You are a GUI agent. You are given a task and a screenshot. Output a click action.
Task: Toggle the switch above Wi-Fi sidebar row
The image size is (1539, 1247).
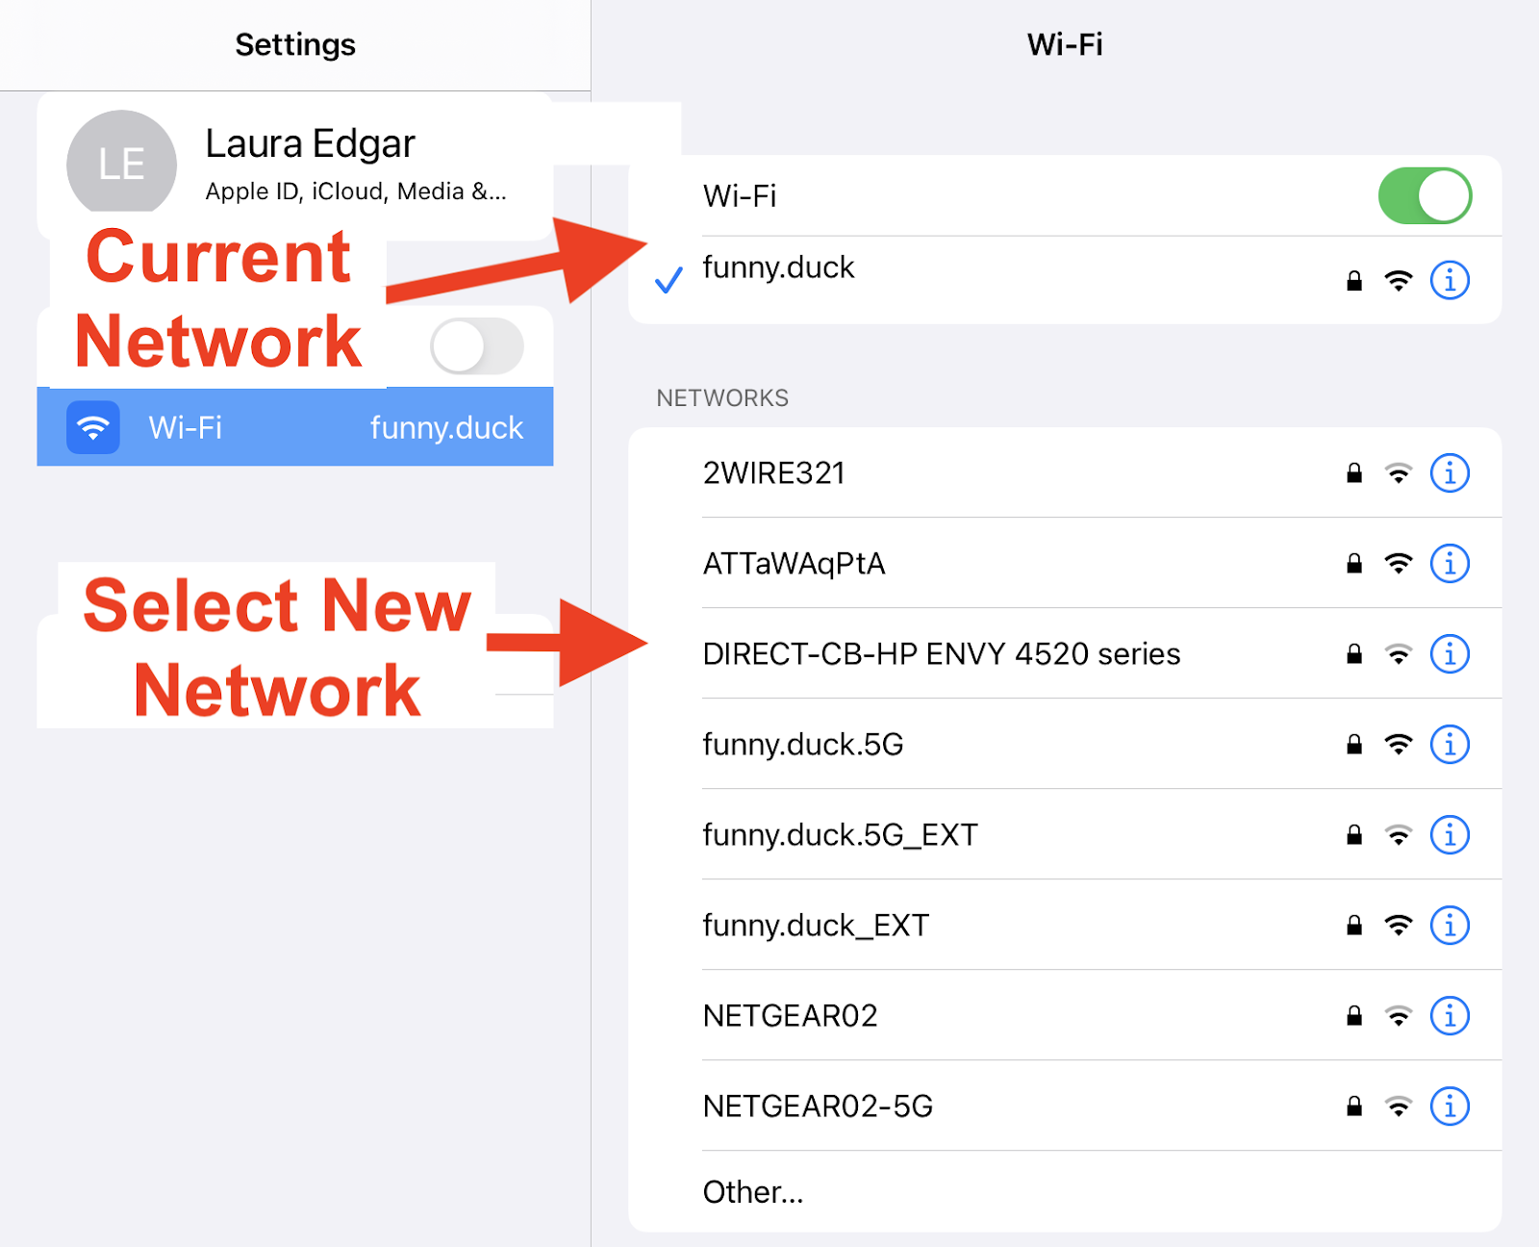click(x=477, y=346)
